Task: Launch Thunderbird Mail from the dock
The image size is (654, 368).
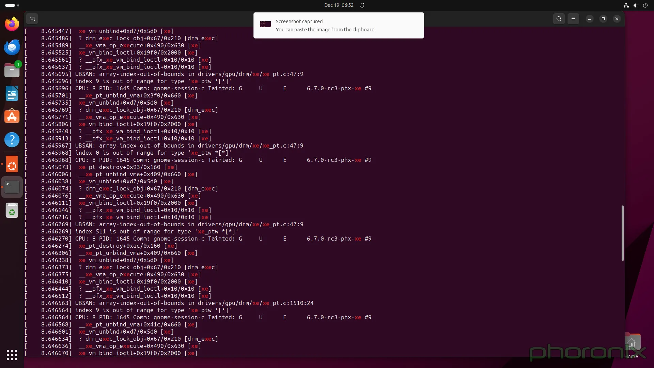Action: (12, 47)
